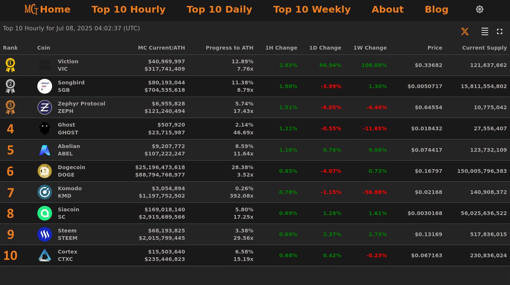Screen dimensions: 510x285
Task: Click Abelian's 9.04% weekly change
Action: [377, 150]
